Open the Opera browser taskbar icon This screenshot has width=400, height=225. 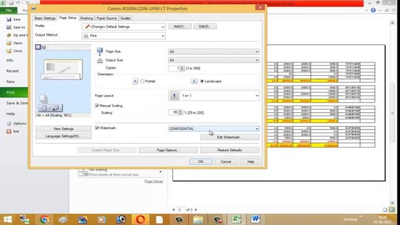140,219
